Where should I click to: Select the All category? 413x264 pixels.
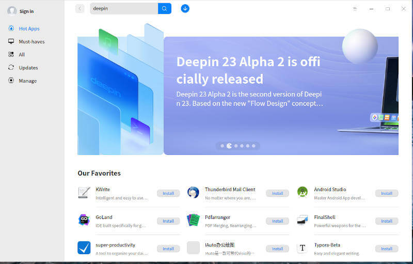coord(22,55)
